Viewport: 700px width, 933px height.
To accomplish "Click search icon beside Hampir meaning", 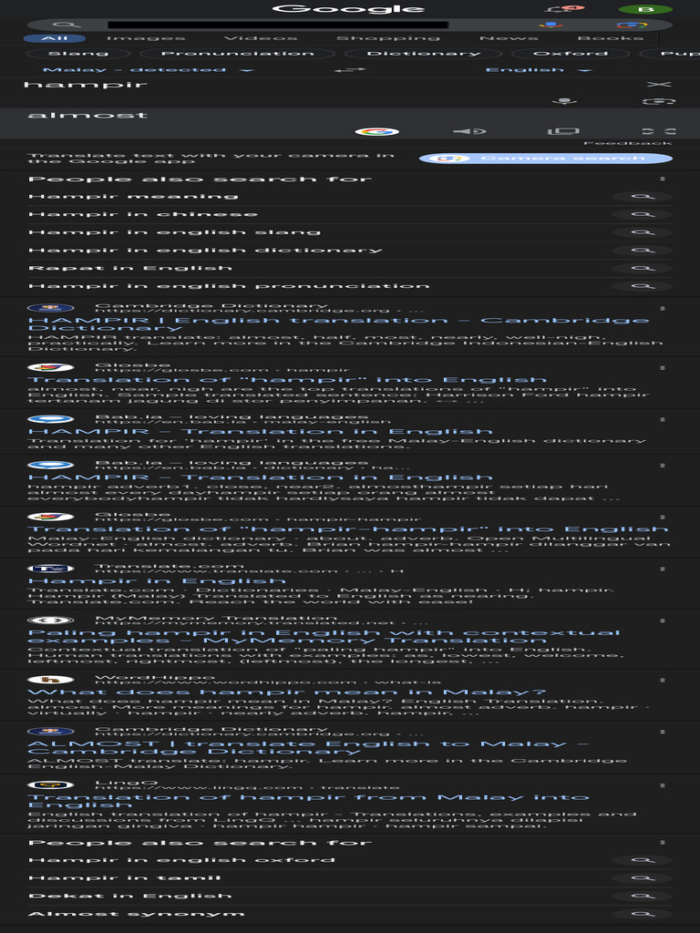I will 643,197.
